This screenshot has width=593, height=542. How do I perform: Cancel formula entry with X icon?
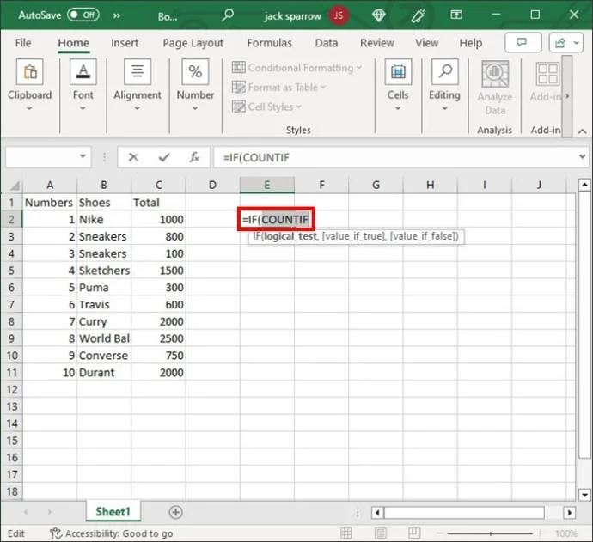pyautogui.click(x=133, y=157)
